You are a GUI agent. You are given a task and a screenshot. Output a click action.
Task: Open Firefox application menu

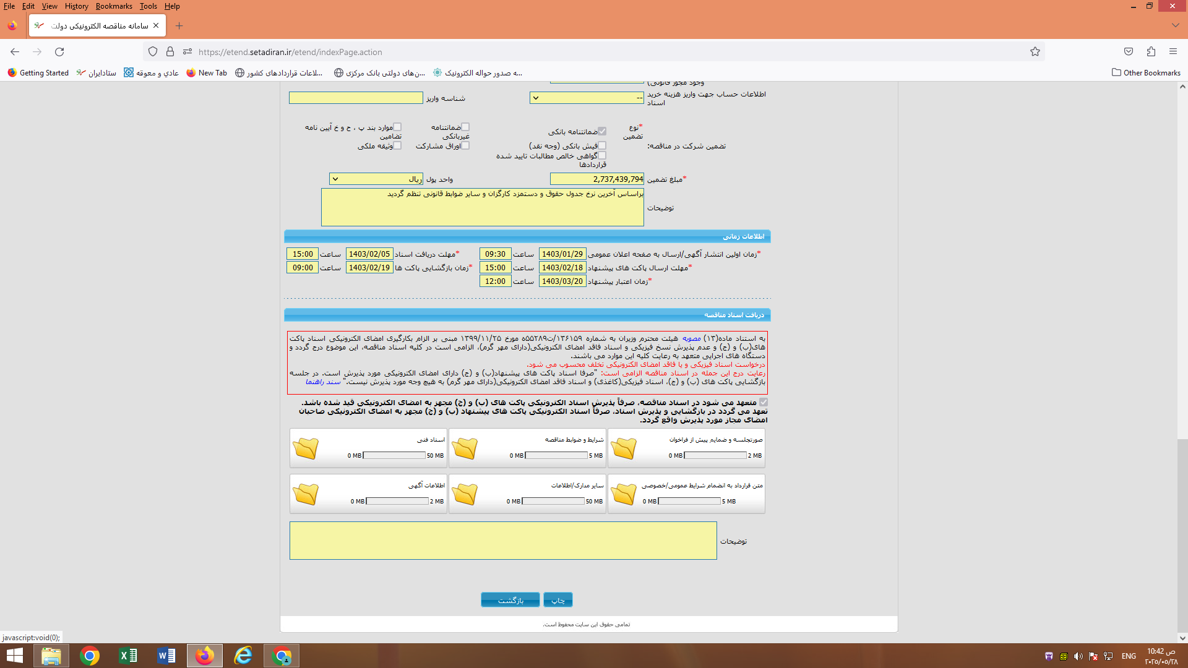(1173, 52)
